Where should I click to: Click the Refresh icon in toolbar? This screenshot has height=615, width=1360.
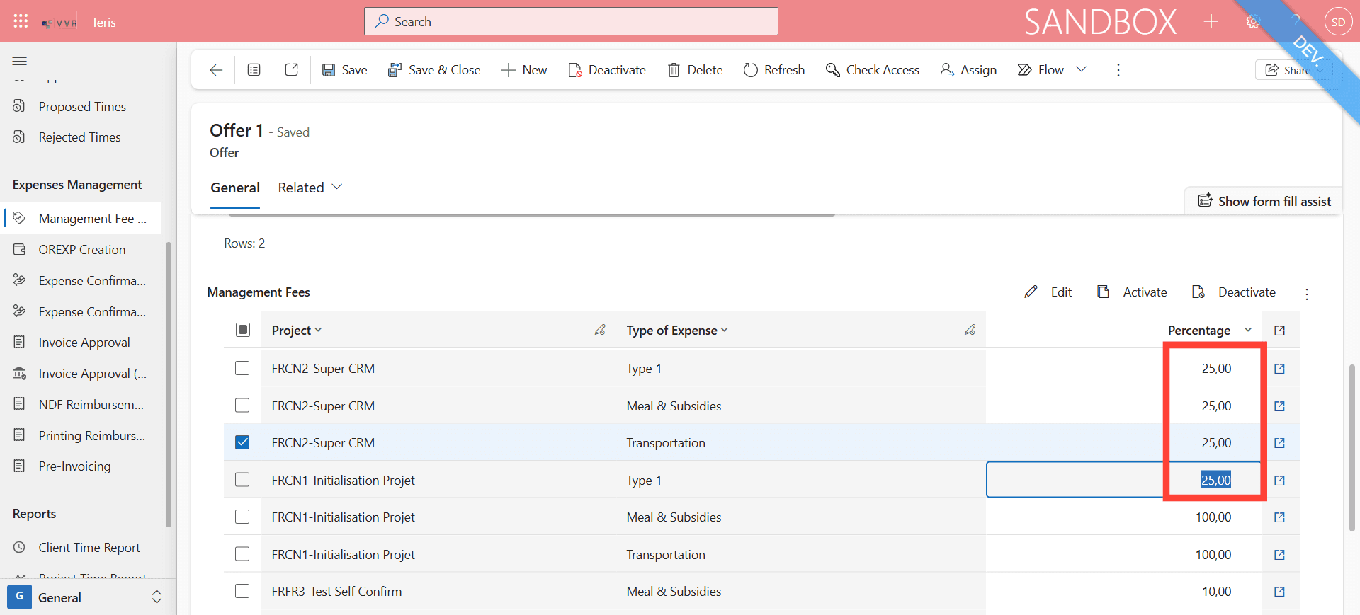750,70
